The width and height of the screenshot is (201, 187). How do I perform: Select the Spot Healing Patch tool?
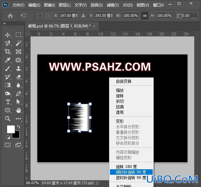pyautogui.click(x=18, y=60)
